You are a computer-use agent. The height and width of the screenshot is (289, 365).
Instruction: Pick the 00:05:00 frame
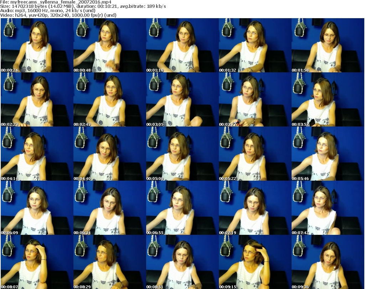182,154
